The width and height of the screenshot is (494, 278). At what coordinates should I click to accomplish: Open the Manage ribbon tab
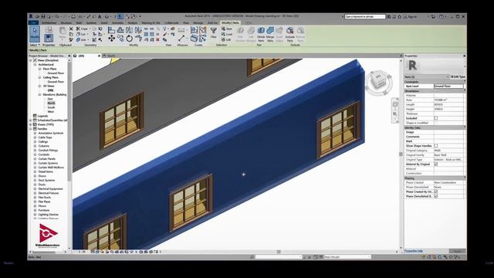click(198, 22)
